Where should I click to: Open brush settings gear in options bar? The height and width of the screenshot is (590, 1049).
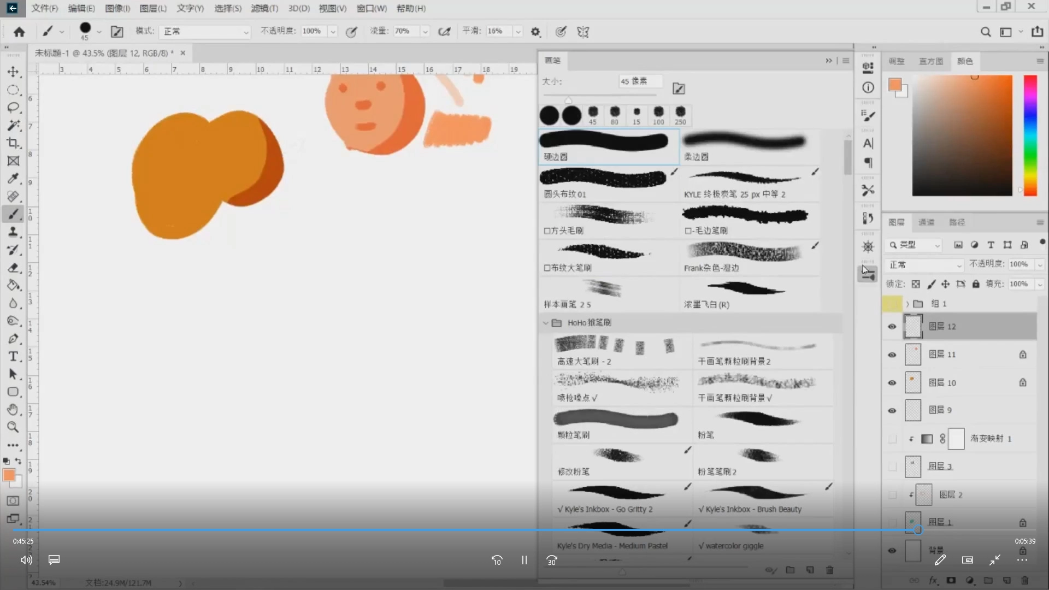point(535,32)
